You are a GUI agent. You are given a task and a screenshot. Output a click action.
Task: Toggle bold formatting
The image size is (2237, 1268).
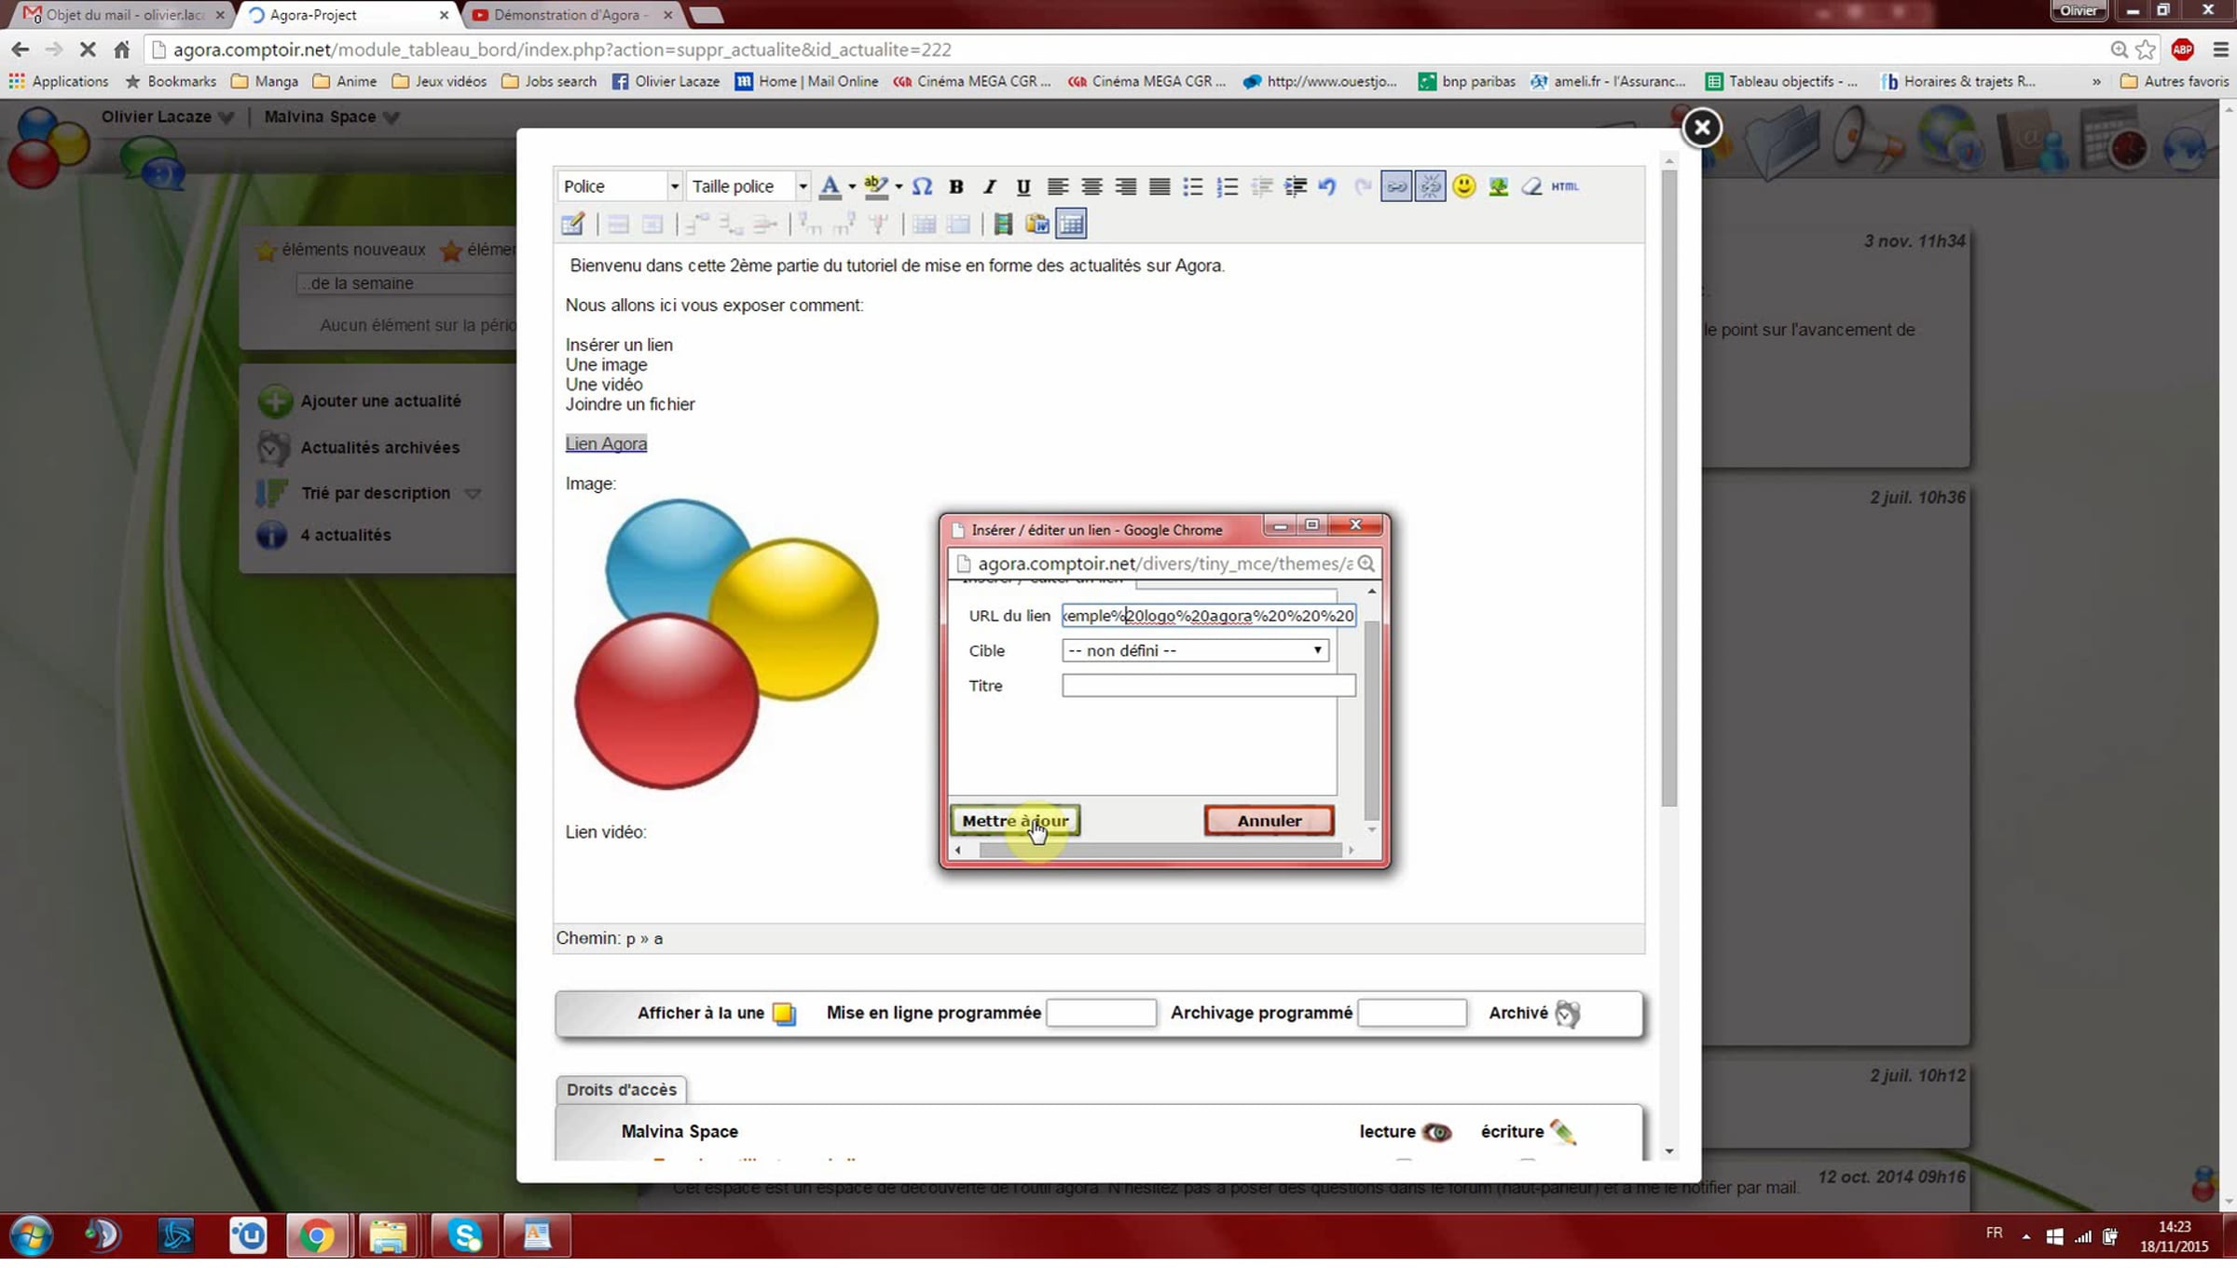pos(955,186)
